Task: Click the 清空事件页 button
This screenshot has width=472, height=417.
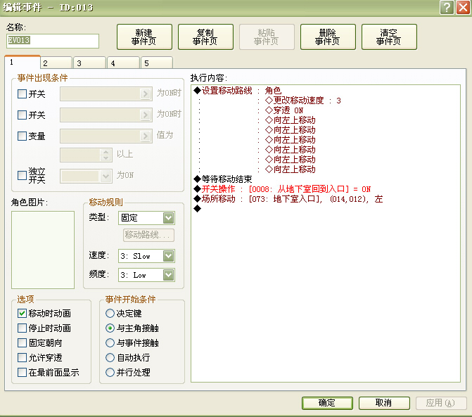Action: click(389, 37)
